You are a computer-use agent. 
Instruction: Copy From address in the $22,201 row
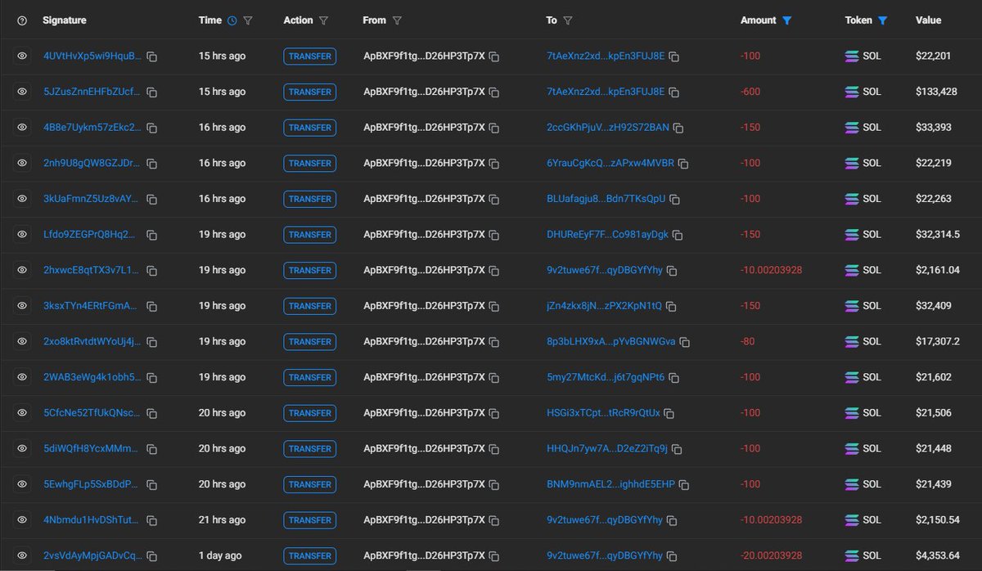(x=495, y=56)
